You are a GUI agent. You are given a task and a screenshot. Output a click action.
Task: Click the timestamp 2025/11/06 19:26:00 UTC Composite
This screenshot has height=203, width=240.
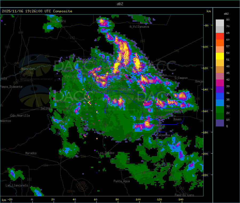pyautogui.click(x=37, y=11)
